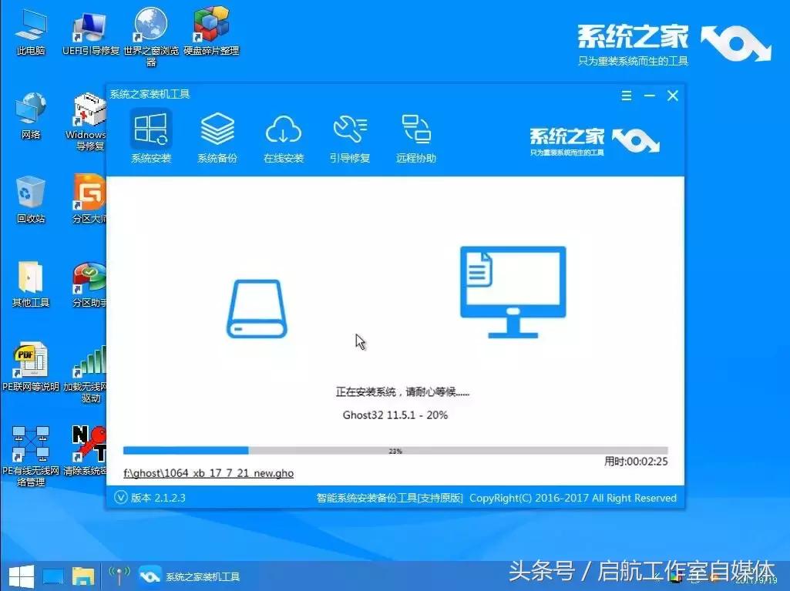Select the 在线安装 tab
The width and height of the screenshot is (790, 591).
pos(283,136)
